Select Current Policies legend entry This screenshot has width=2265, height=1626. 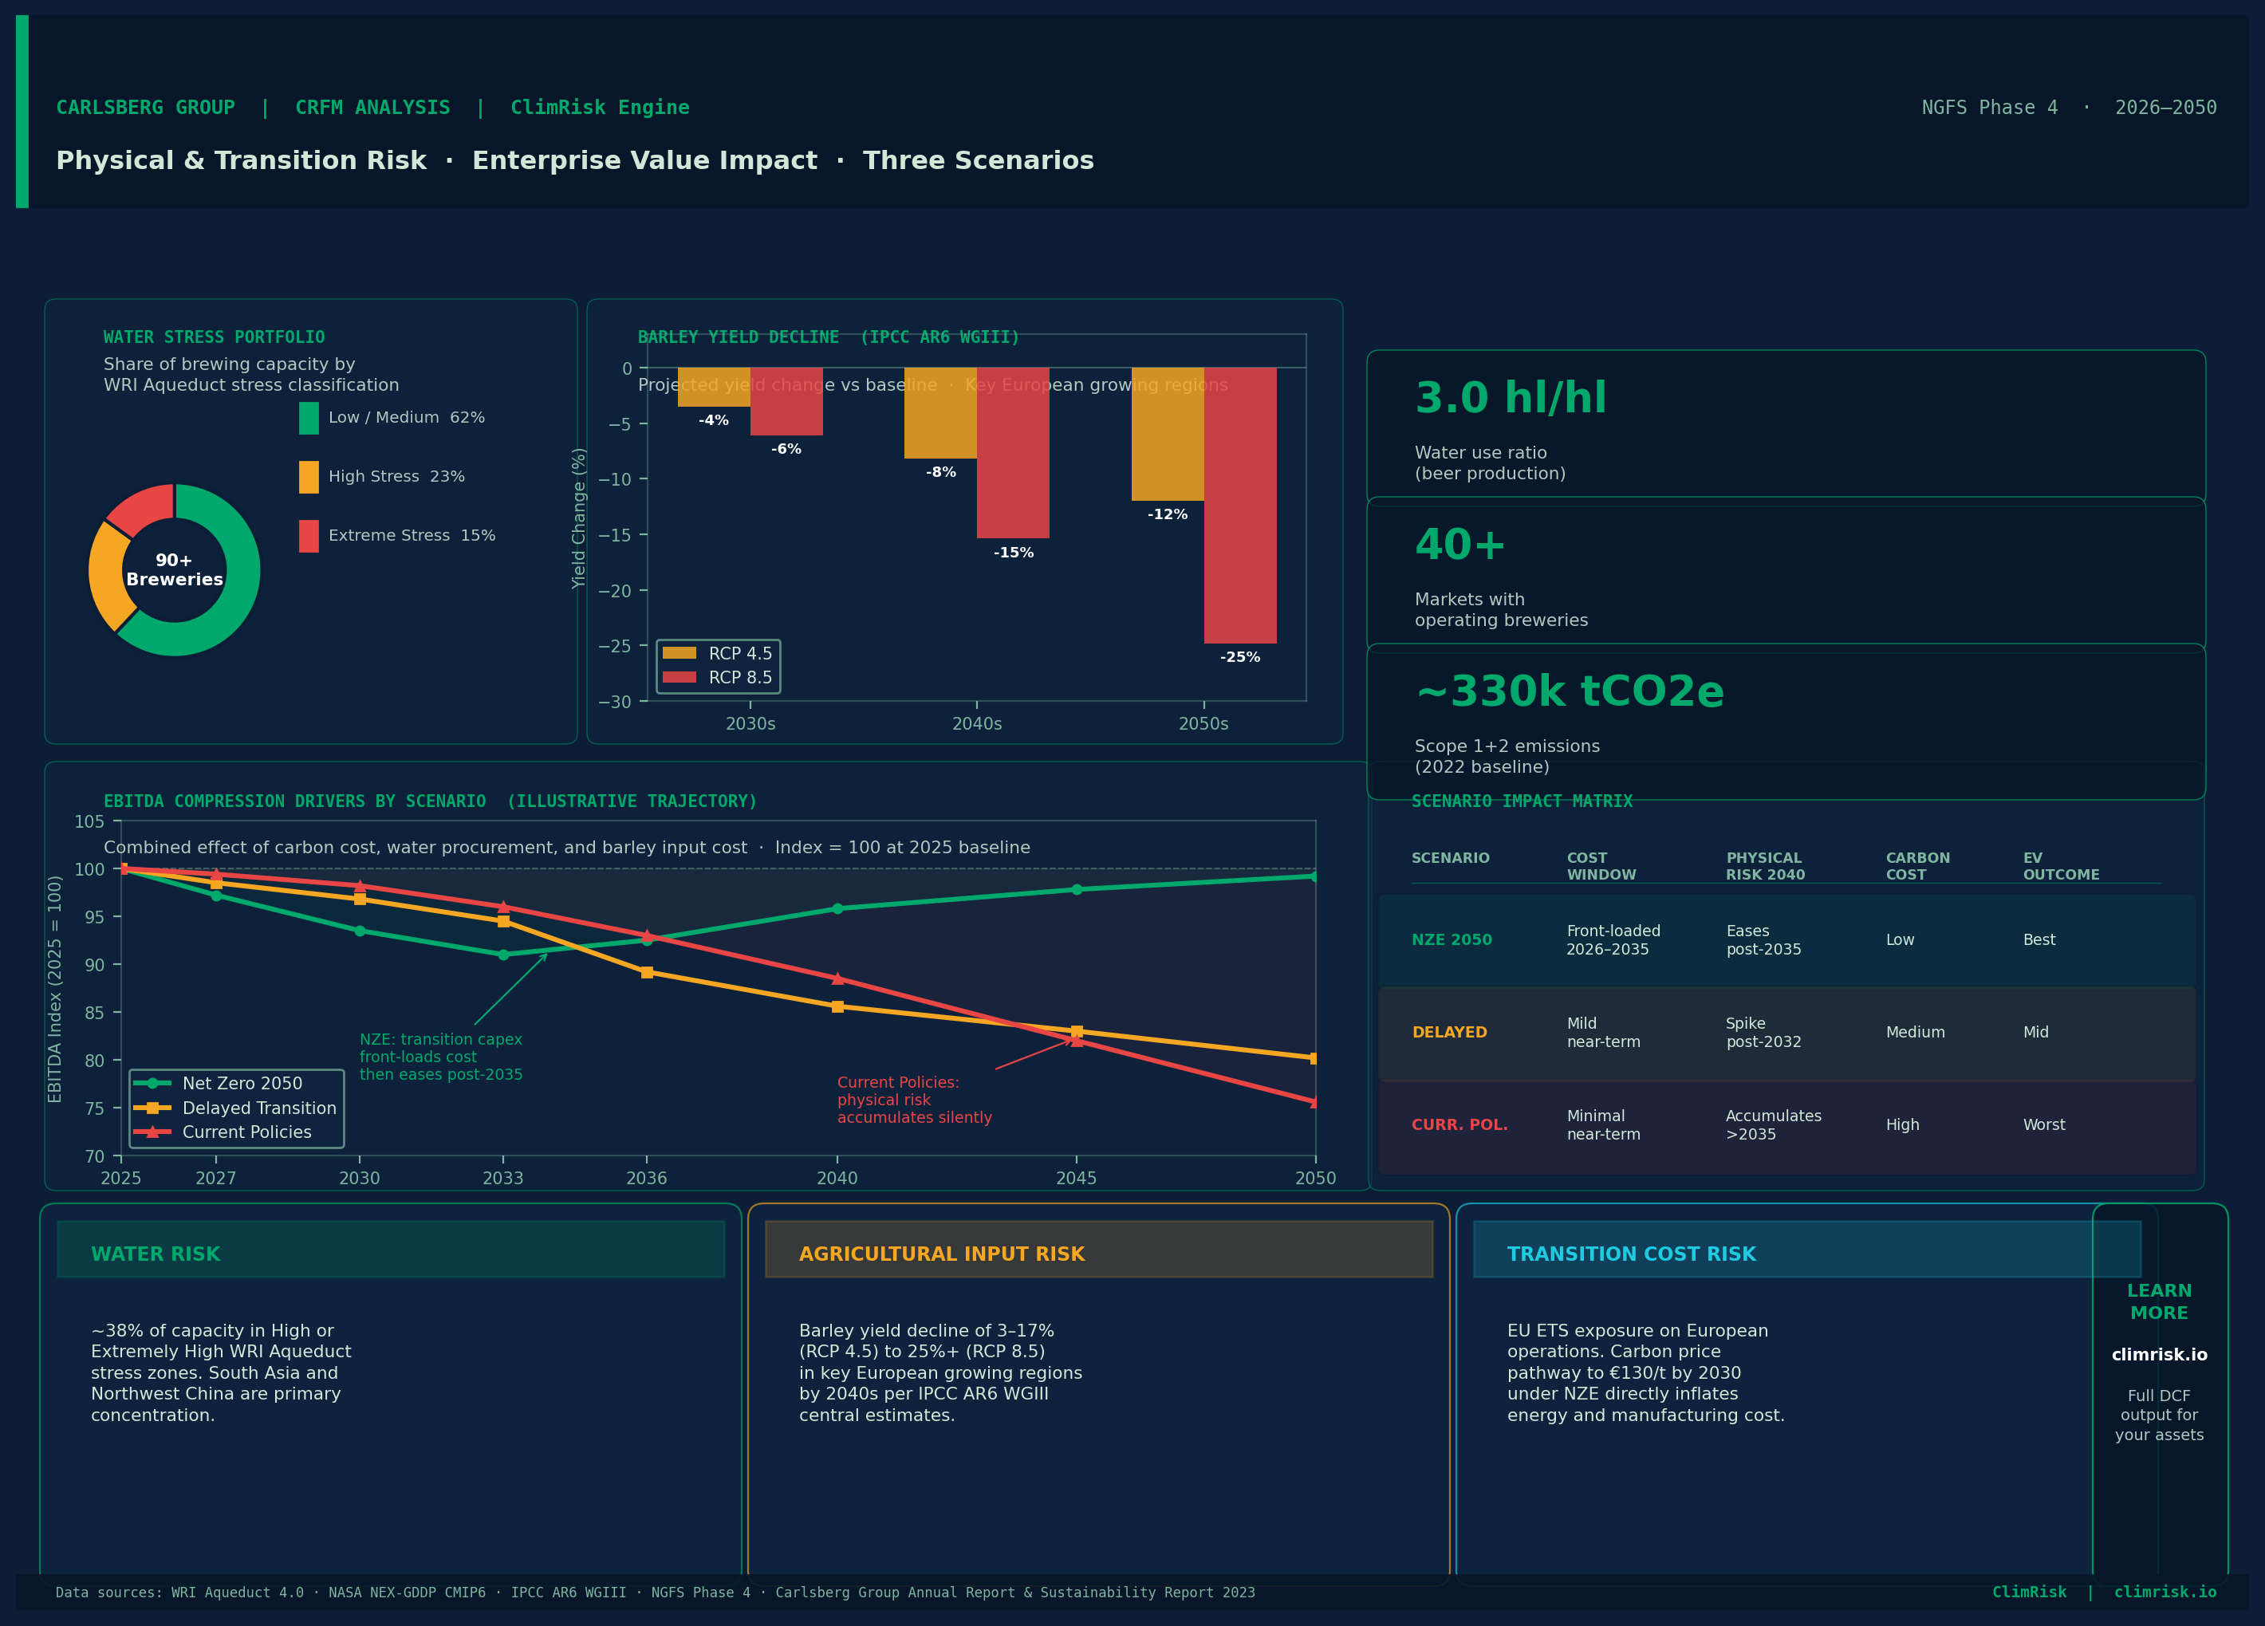coord(223,1132)
